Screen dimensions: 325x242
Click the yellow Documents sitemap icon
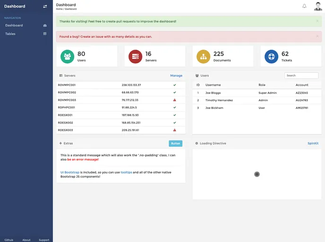203,56
